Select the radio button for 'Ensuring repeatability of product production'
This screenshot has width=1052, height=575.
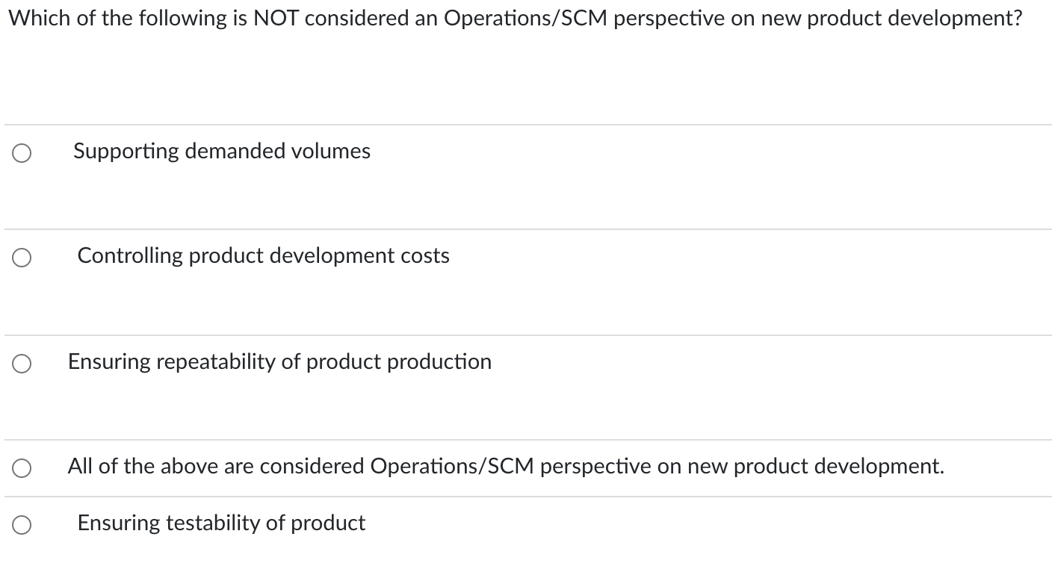[x=22, y=364]
